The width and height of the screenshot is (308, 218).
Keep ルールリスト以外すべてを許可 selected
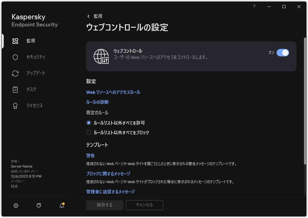pyautogui.click(x=89, y=123)
